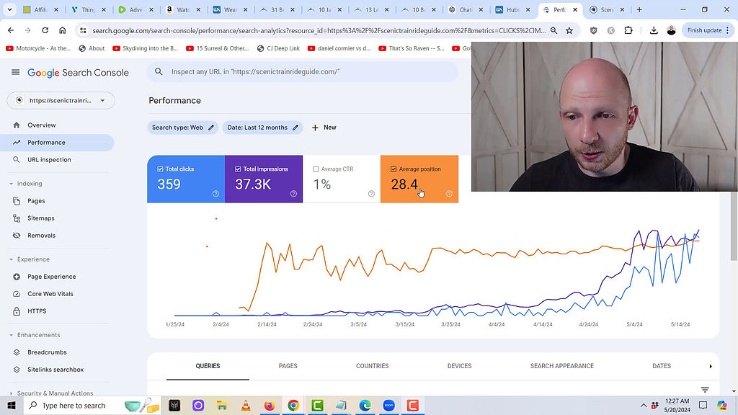Open the Chrome extensions puzzle icon
The image size is (738, 415).
(628, 31)
